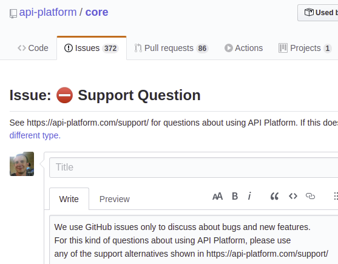This screenshot has width=338, height=264.
Task: Insert a quote with the quote icon
Action: coord(274,196)
